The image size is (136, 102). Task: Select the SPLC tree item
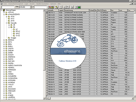coord(18,33)
